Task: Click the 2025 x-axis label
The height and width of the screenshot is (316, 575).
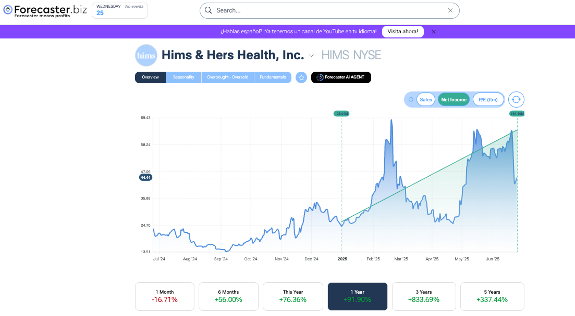Action: click(342, 259)
